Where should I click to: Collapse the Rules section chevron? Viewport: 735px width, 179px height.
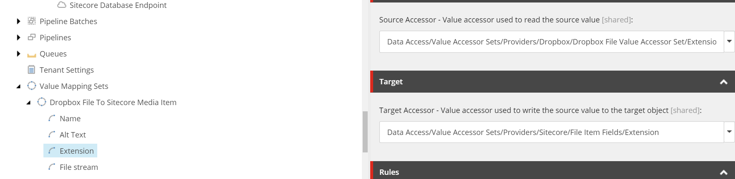724,172
